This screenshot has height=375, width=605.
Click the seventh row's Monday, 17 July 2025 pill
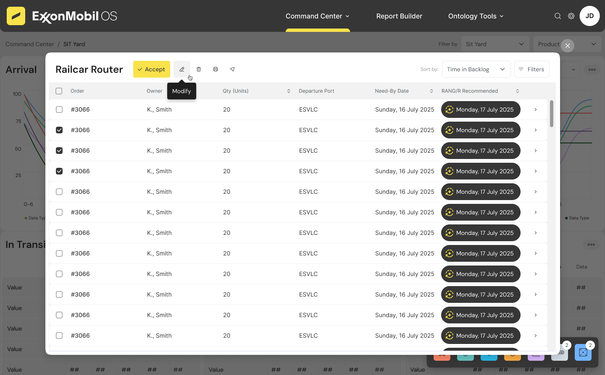click(x=481, y=233)
